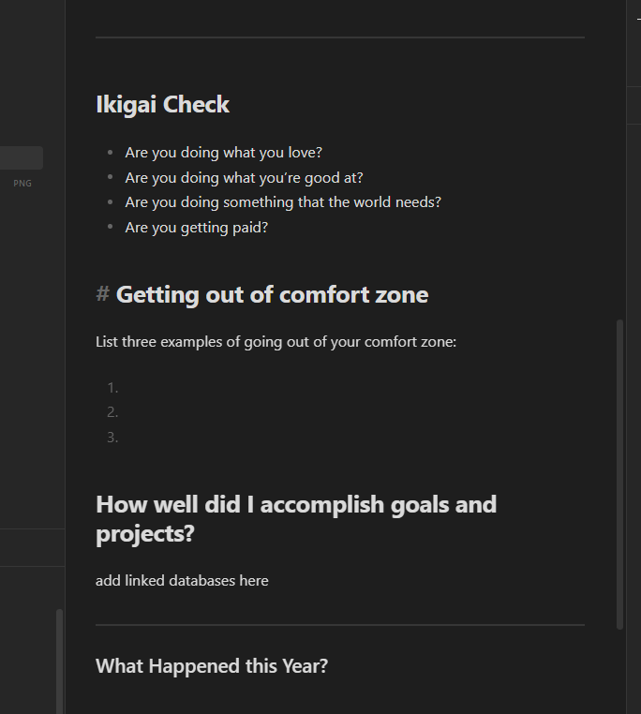Place cursor on "Are you doing what you love?"
The height and width of the screenshot is (714, 641).
point(223,153)
